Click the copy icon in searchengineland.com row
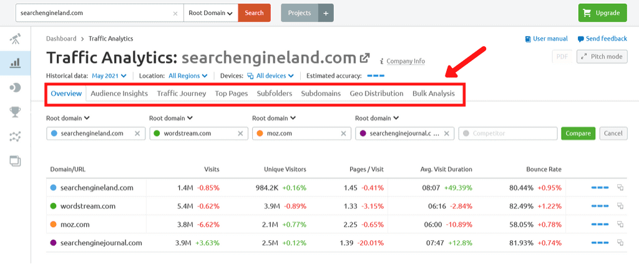The width and height of the screenshot is (639, 264). (620, 187)
